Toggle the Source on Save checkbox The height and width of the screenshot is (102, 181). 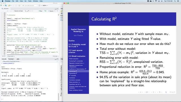click(13, 11)
